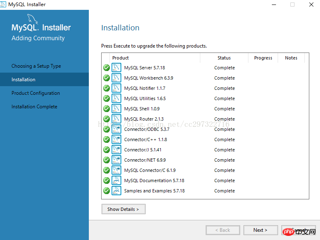Select the MySQL Shell 1.0.9 product name
The image size is (320, 240).
(x=142, y=109)
